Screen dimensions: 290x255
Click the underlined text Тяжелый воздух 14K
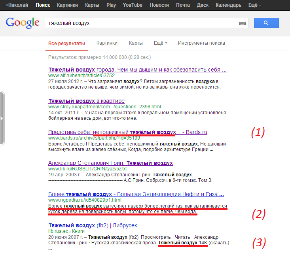pos(183,243)
